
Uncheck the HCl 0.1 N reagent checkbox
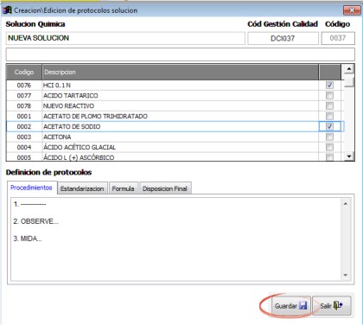pos(329,85)
